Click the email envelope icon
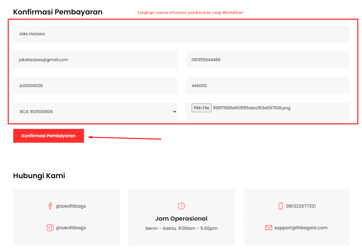The height and width of the screenshot is (252, 362). [268, 228]
